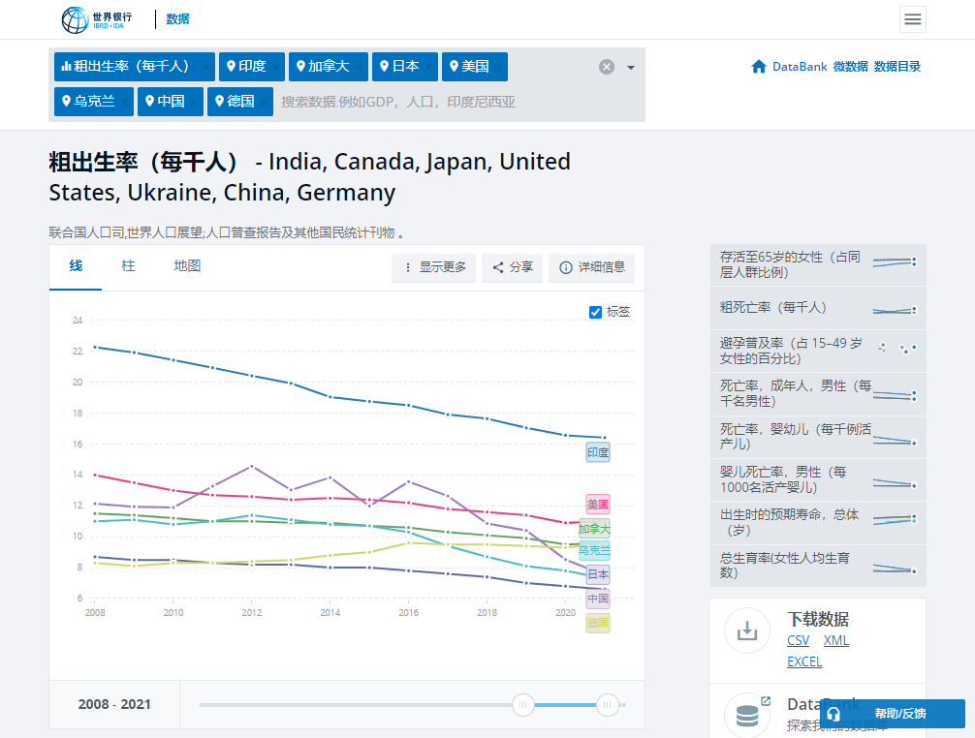Click the 德国 chart label
This screenshot has height=738, width=975.
coord(598,623)
